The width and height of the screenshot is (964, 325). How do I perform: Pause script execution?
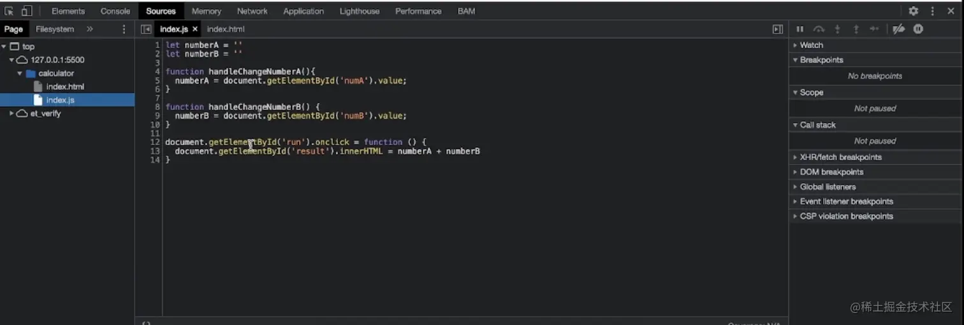(x=800, y=29)
